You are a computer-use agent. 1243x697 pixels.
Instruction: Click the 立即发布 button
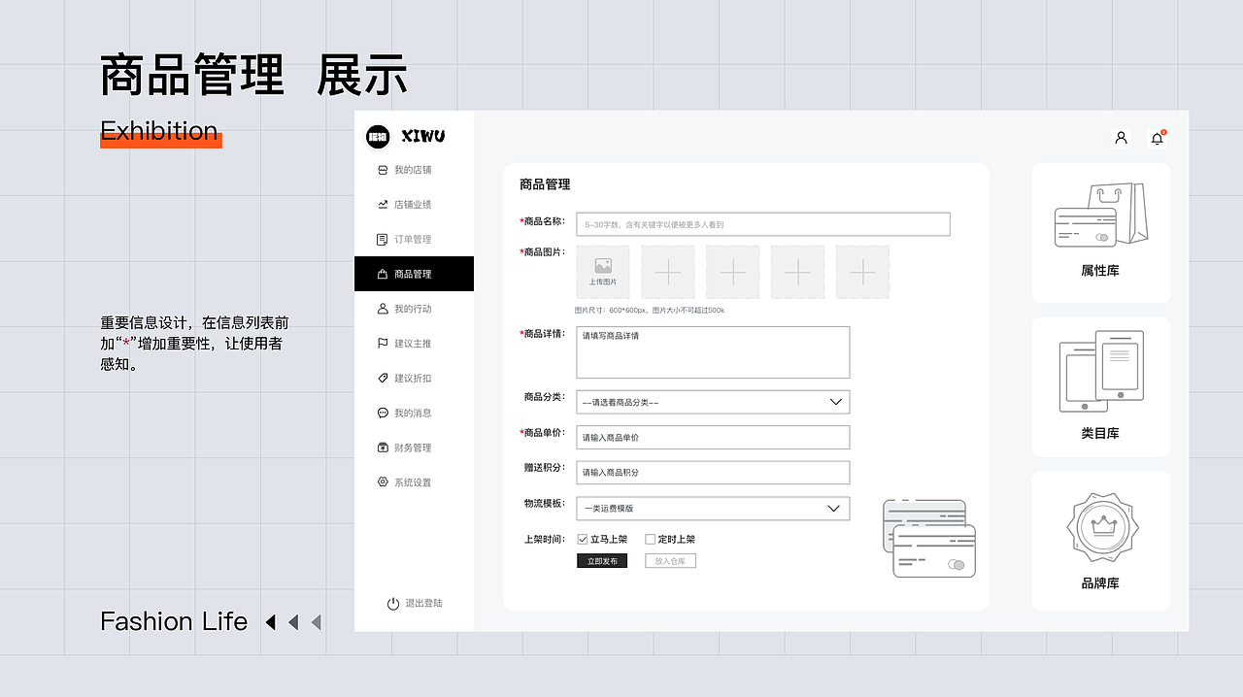tap(601, 560)
